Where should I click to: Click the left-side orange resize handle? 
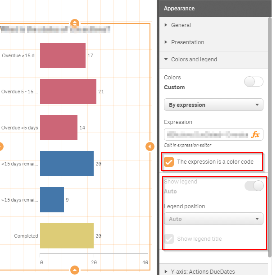pyautogui.click(x=1, y=147)
